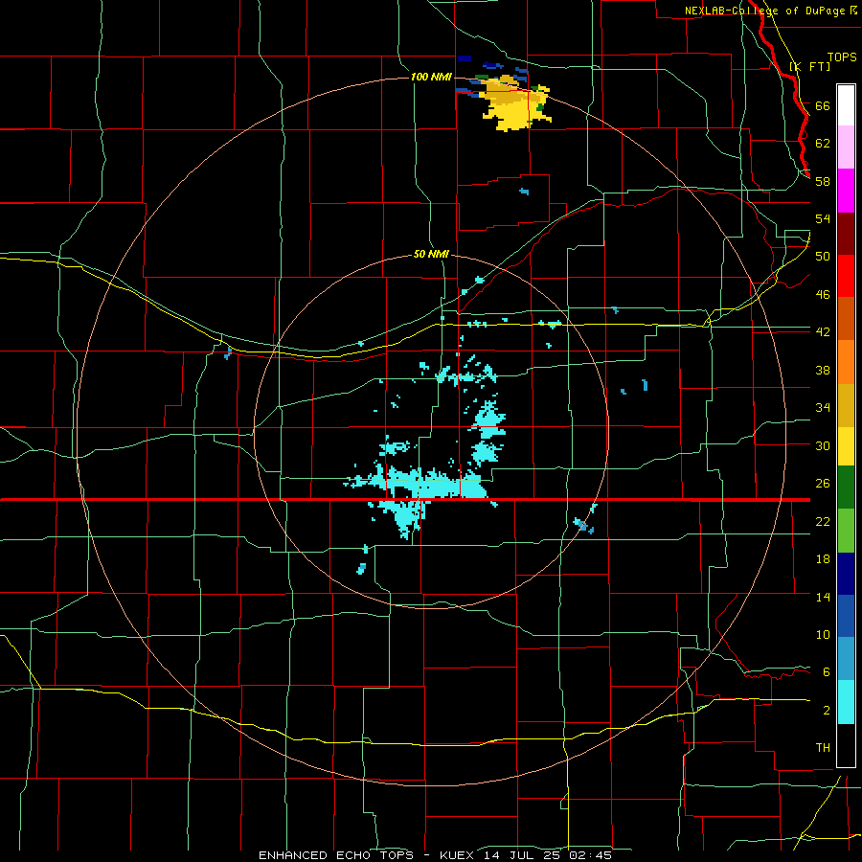The height and width of the screenshot is (862, 862).
Task: Click the '2' scale label
Action: (x=826, y=711)
